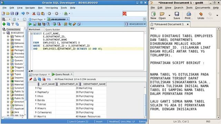
Task: Click the Mavris row in results
Action: click(67, 116)
